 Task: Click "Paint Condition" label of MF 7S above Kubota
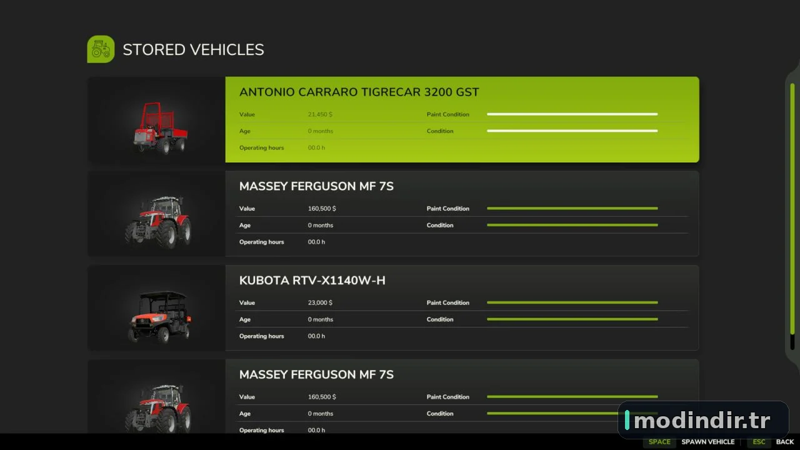click(x=448, y=209)
